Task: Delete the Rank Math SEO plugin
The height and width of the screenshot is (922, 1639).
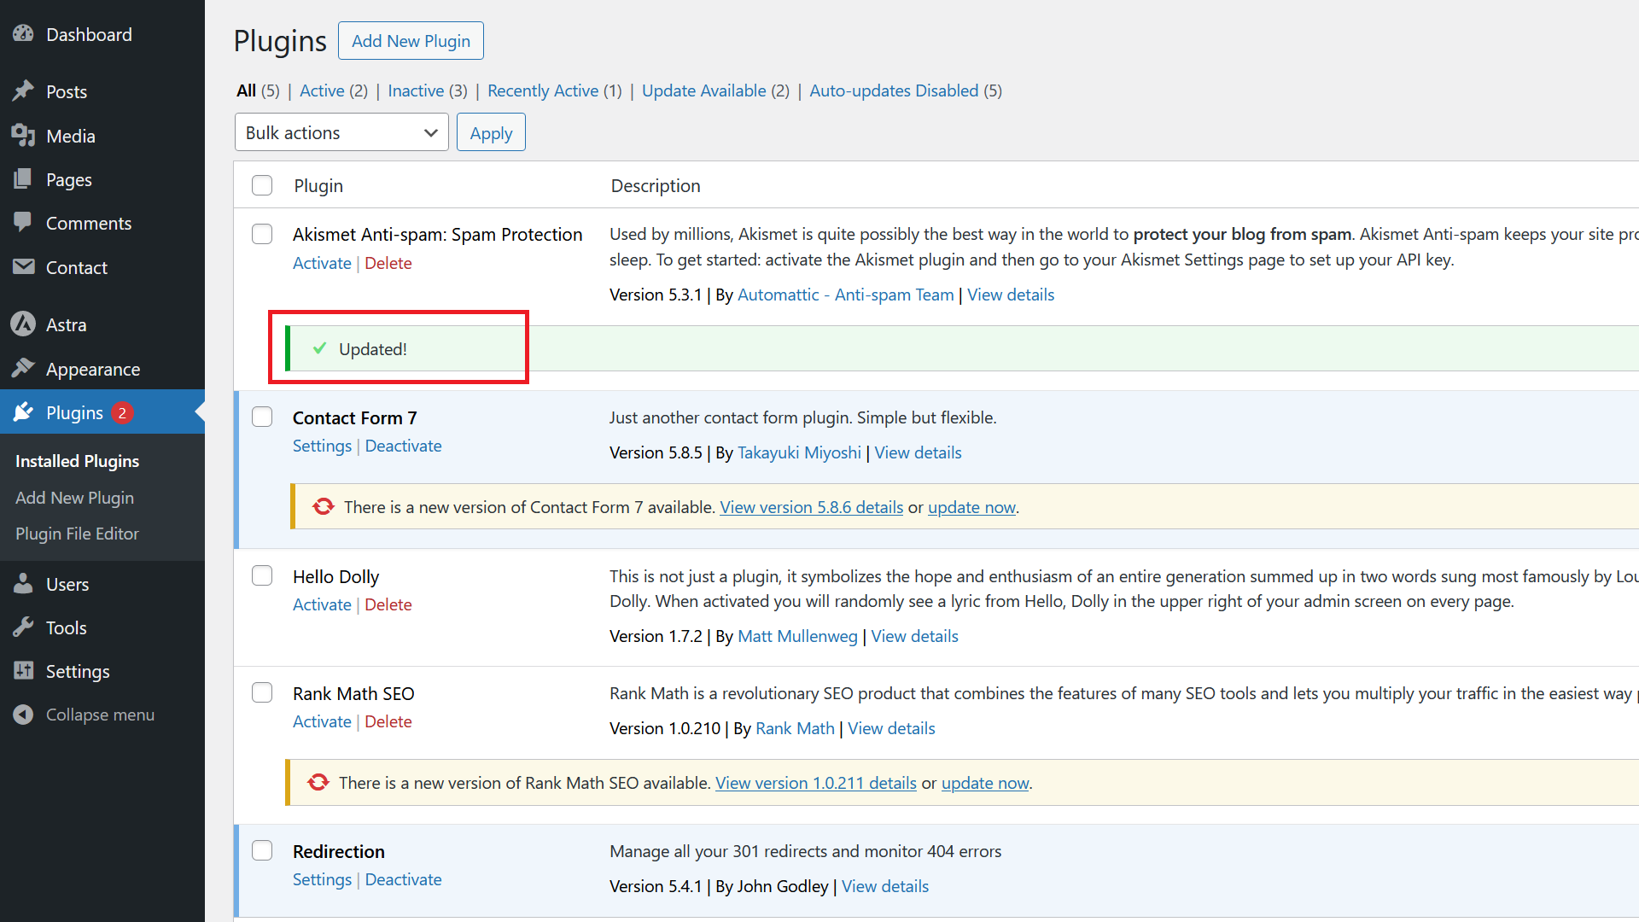Action: tap(388, 721)
